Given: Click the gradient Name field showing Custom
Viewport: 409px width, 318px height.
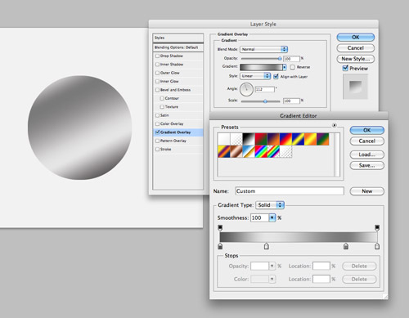Looking at the screenshot, I should [290, 191].
